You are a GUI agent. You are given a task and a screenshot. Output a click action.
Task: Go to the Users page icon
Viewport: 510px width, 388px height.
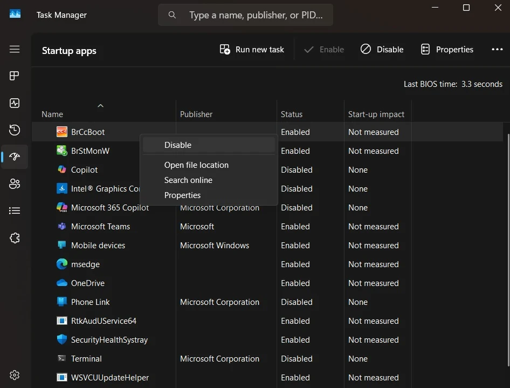15,184
